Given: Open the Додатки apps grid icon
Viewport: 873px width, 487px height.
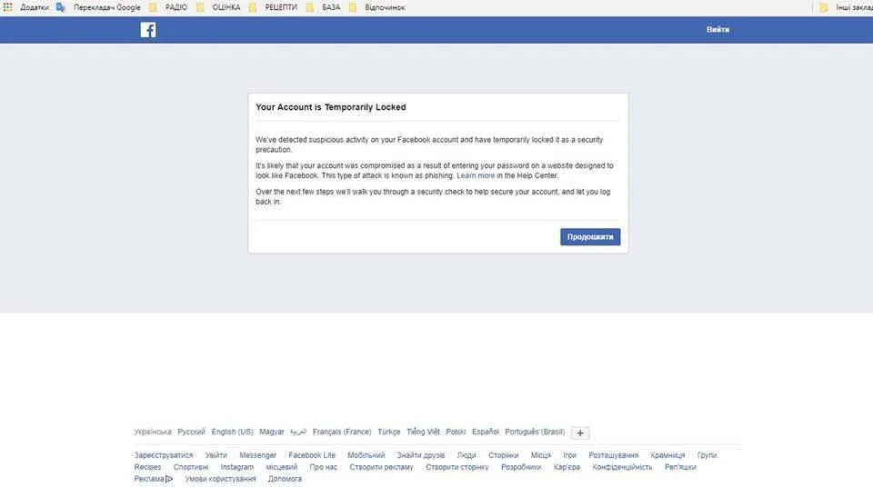Looking at the screenshot, I should pyautogui.click(x=7, y=7).
